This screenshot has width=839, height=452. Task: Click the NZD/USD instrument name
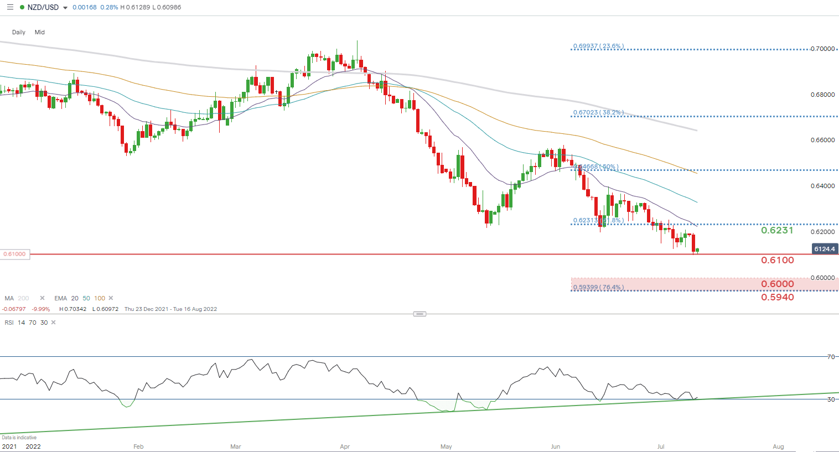pos(43,7)
